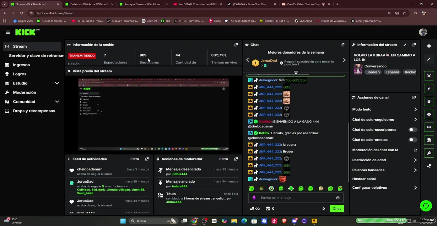Open Brave browser from the taskbar

284,221
